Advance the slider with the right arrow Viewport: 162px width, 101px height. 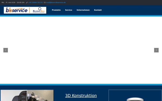156,50
